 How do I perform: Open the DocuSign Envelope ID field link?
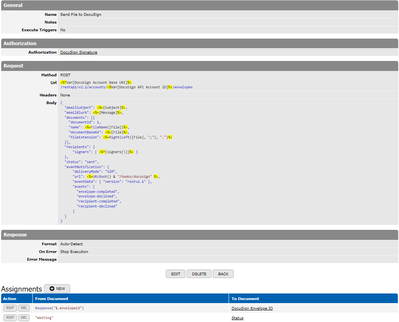252,309
